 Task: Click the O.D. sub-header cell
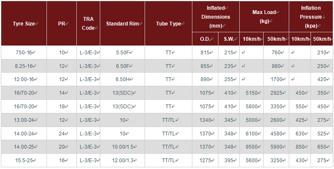(205, 39)
